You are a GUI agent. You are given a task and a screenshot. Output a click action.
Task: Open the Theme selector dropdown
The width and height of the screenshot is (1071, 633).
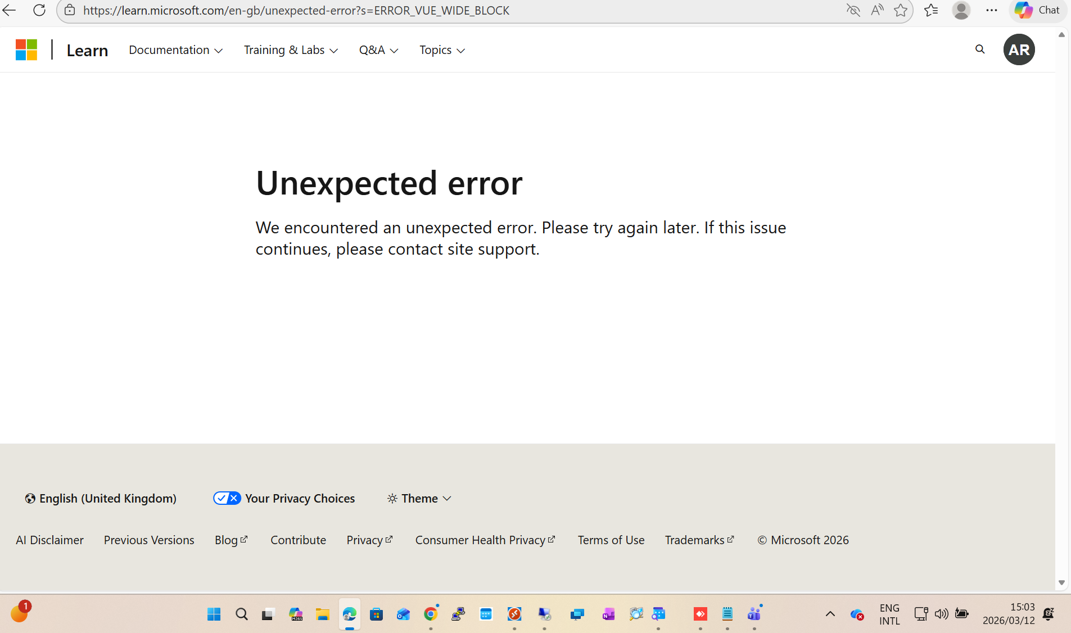(419, 499)
